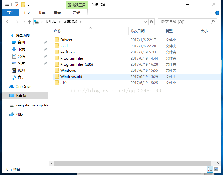223x175 pixels.
Task: Open 文档 in the navigation pane
Action: pos(21,56)
